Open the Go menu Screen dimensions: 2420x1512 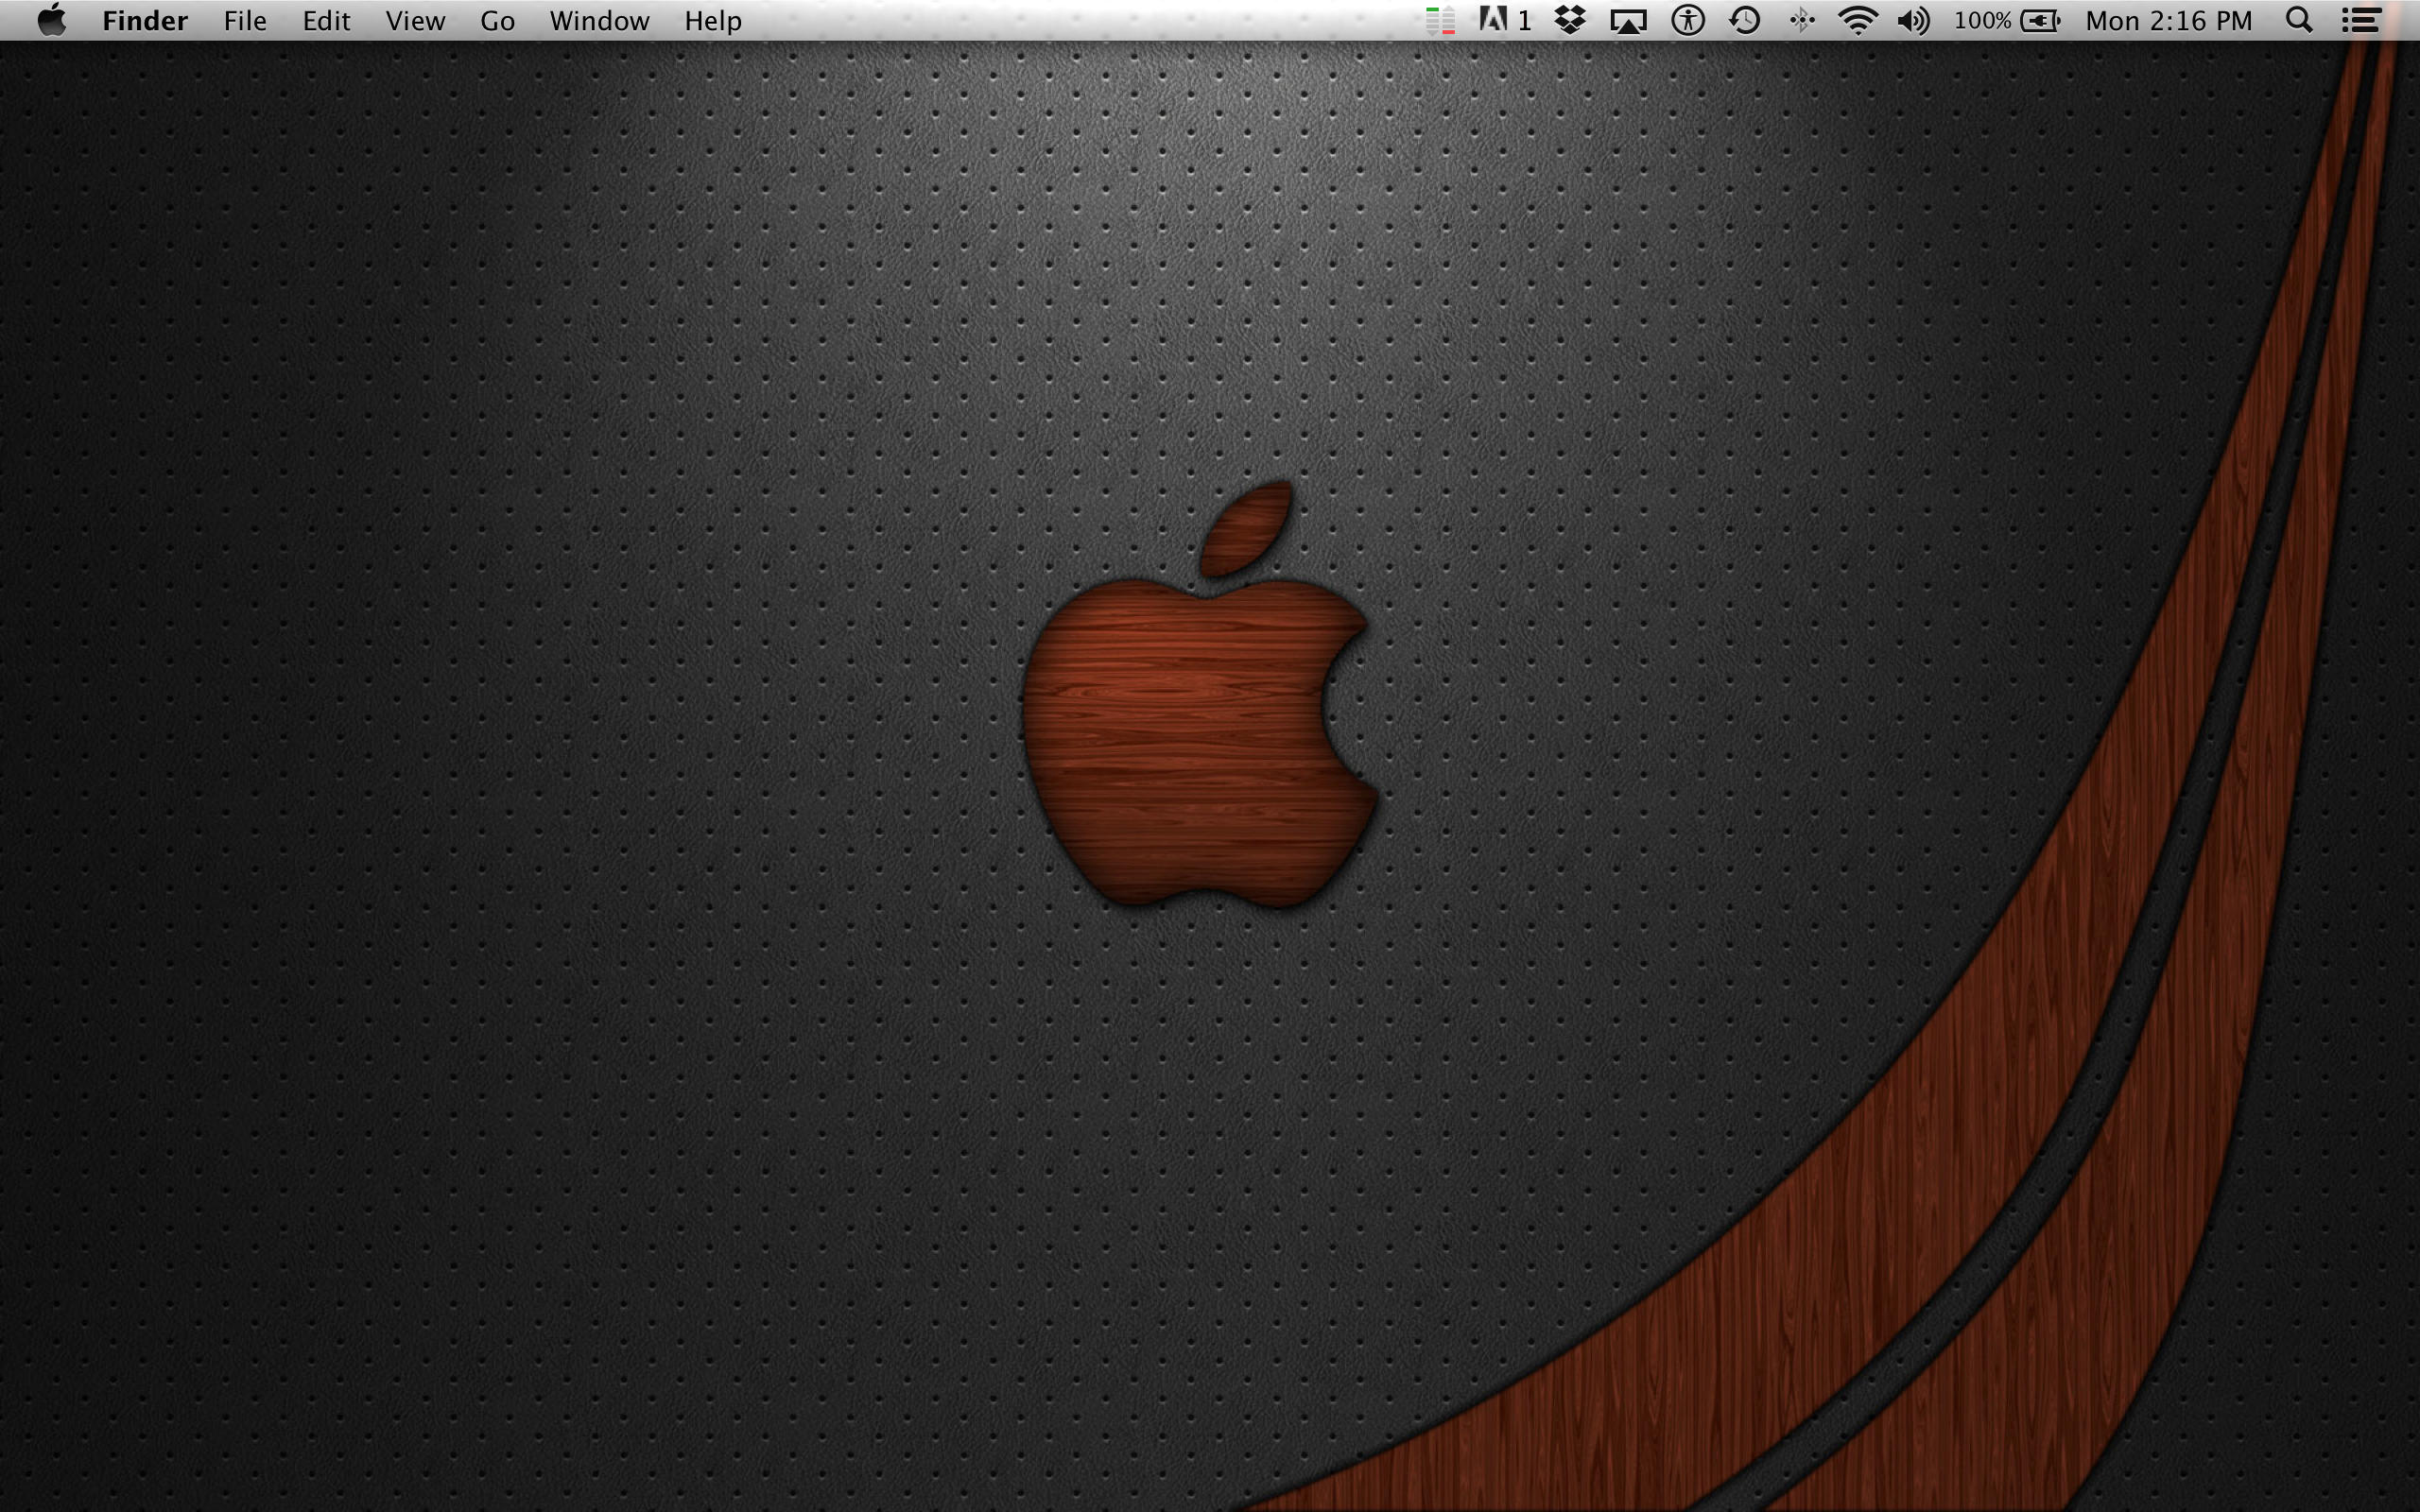tap(497, 21)
